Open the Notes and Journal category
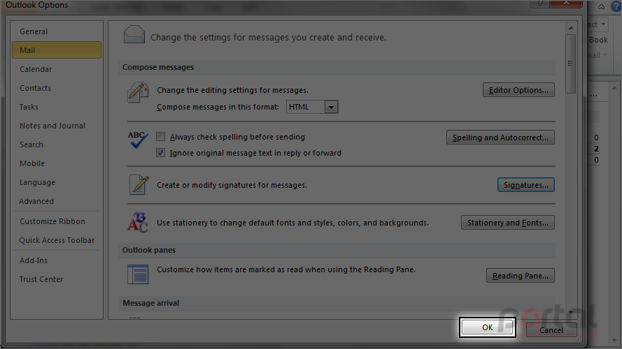The width and height of the screenshot is (622, 349). pyautogui.click(x=57, y=126)
